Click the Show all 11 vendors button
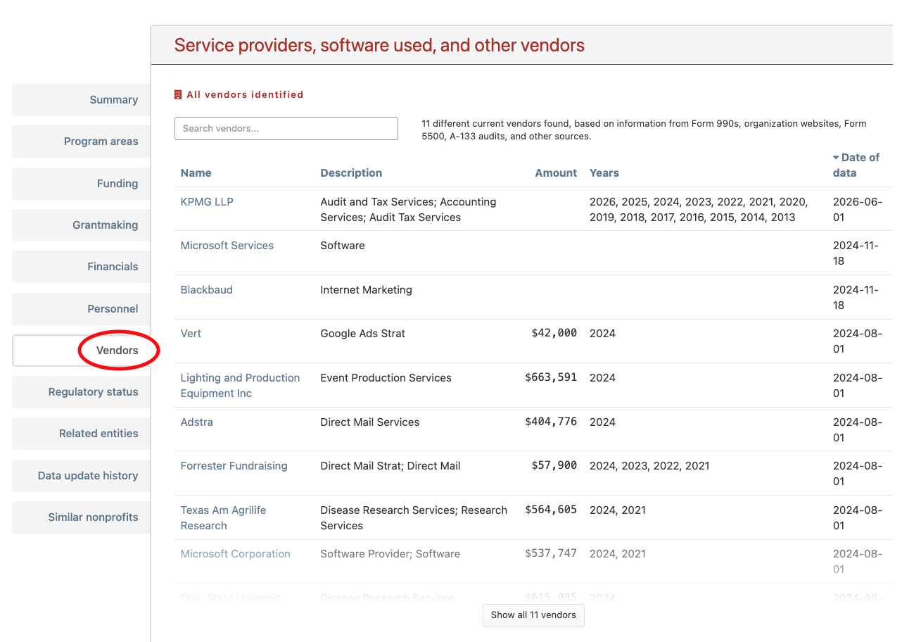902x642 pixels. 533,615
